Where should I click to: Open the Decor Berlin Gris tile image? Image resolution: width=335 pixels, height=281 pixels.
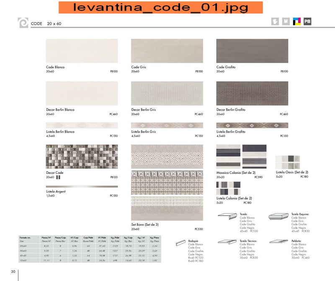click(x=167, y=93)
